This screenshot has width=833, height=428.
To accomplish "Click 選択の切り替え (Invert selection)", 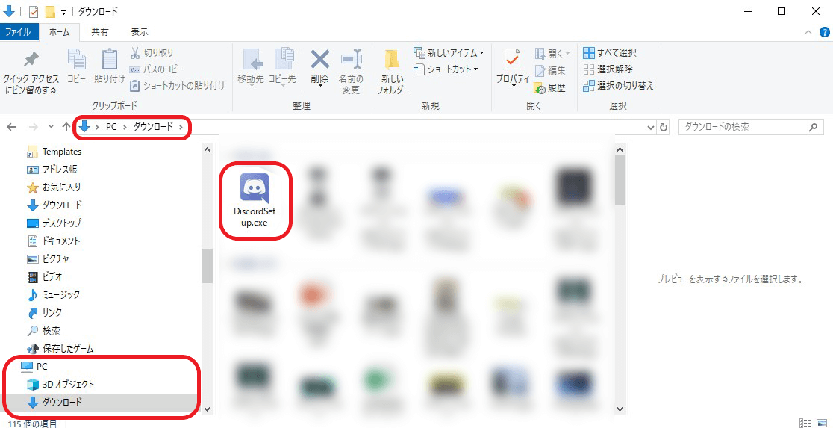I will (x=618, y=86).
